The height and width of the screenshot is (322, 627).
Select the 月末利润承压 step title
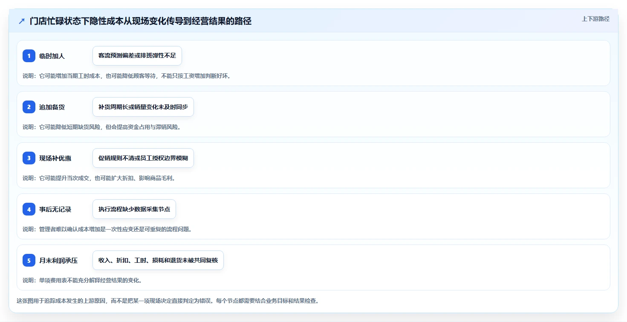pos(58,260)
